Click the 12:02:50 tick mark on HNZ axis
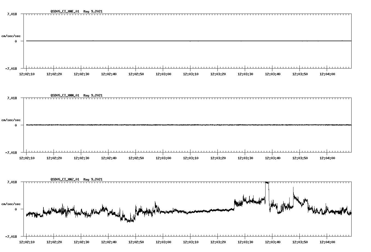Screen dimensions: 371x252 (x=136, y=237)
